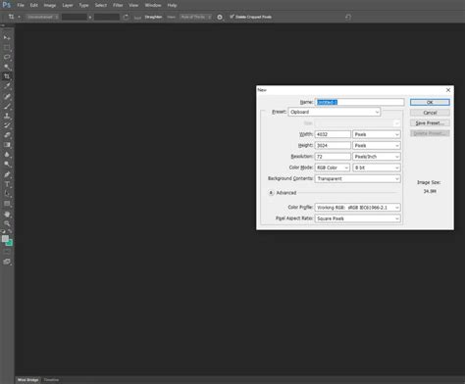The image size is (465, 384).
Task: Select the Crop tool in the toolbox
Action: pos(7,76)
